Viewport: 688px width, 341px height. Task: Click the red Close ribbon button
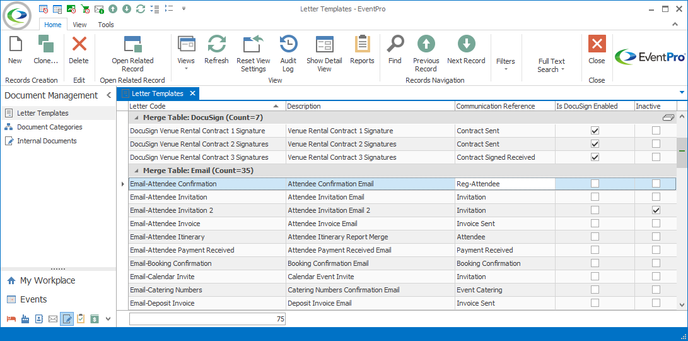click(597, 50)
